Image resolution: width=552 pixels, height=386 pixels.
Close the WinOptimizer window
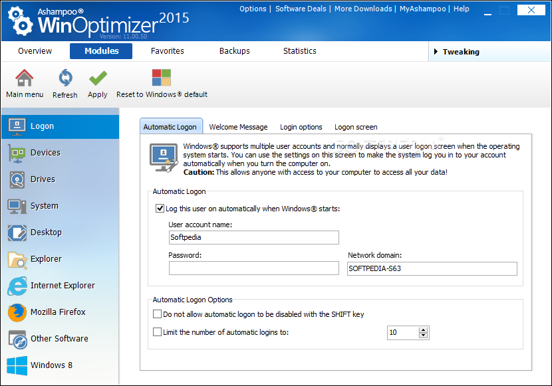531,10
